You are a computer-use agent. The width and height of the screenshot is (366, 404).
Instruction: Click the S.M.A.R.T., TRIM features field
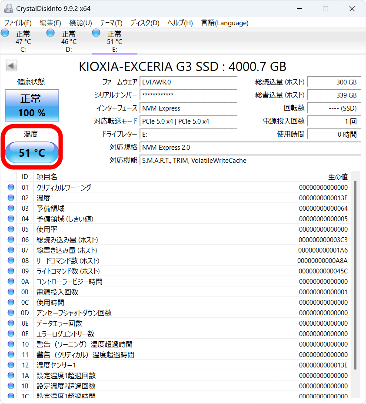point(250,161)
